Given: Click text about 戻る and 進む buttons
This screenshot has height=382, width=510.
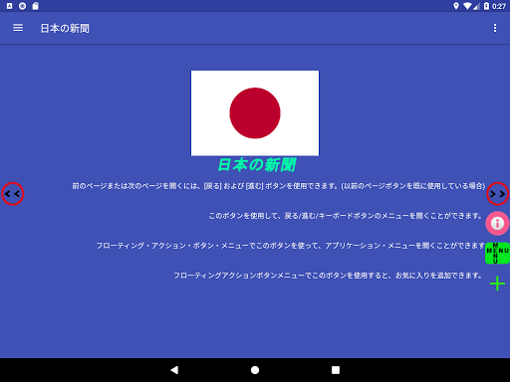Looking at the screenshot, I should (279, 186).
